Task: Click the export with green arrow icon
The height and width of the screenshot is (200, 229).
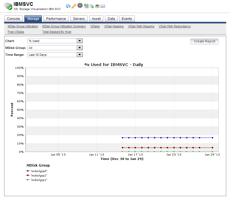Action: point(92,6)
